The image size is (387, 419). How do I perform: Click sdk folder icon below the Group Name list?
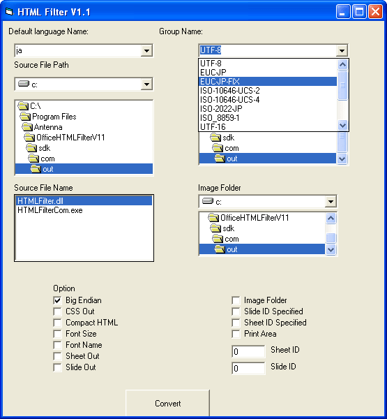click(215, 138)
